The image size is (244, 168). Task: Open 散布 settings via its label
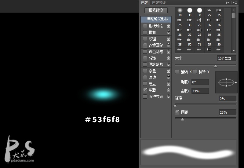tap(152, 32)
